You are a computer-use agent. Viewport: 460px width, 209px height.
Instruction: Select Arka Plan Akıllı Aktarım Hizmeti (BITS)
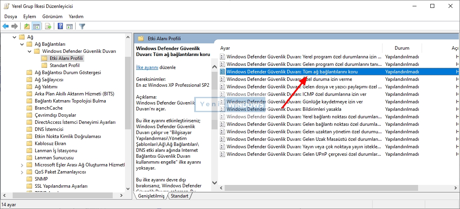[x=74, y=94]
